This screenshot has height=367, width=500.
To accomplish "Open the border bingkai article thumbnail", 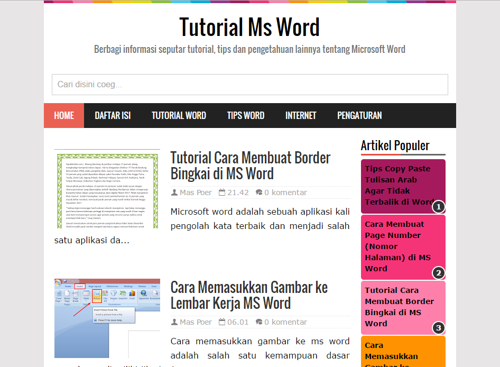I will 107,189.
